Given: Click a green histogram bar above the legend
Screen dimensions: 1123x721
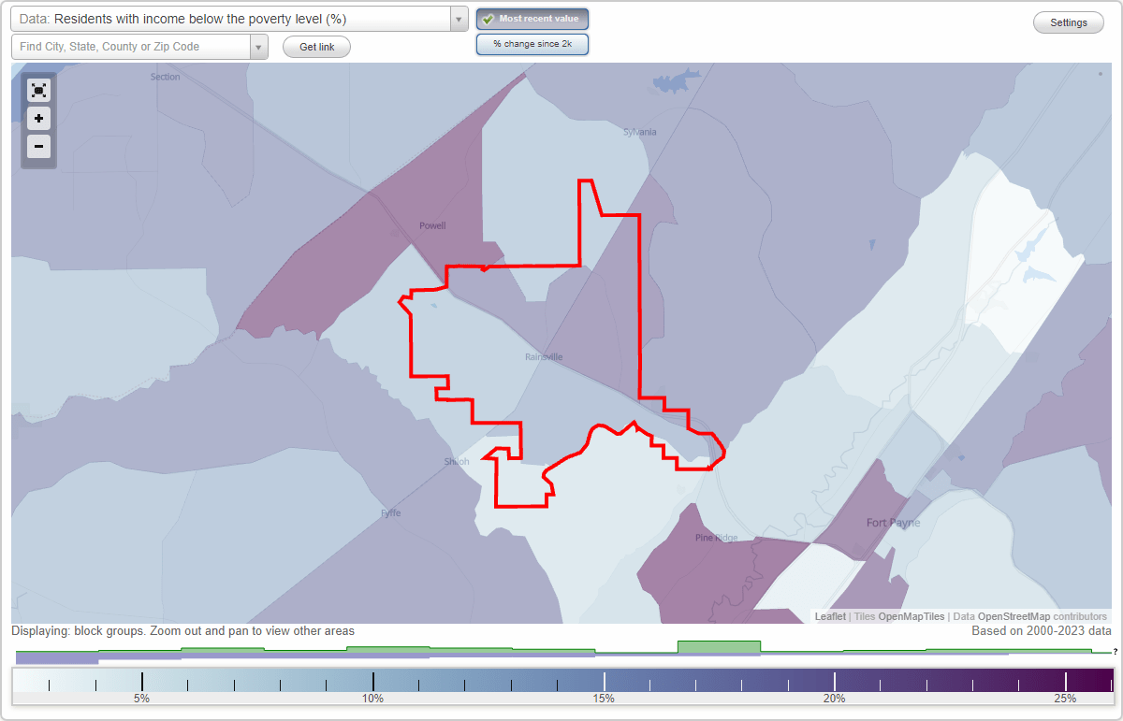Looking at the screenshot, I should (x=720, y=646).
